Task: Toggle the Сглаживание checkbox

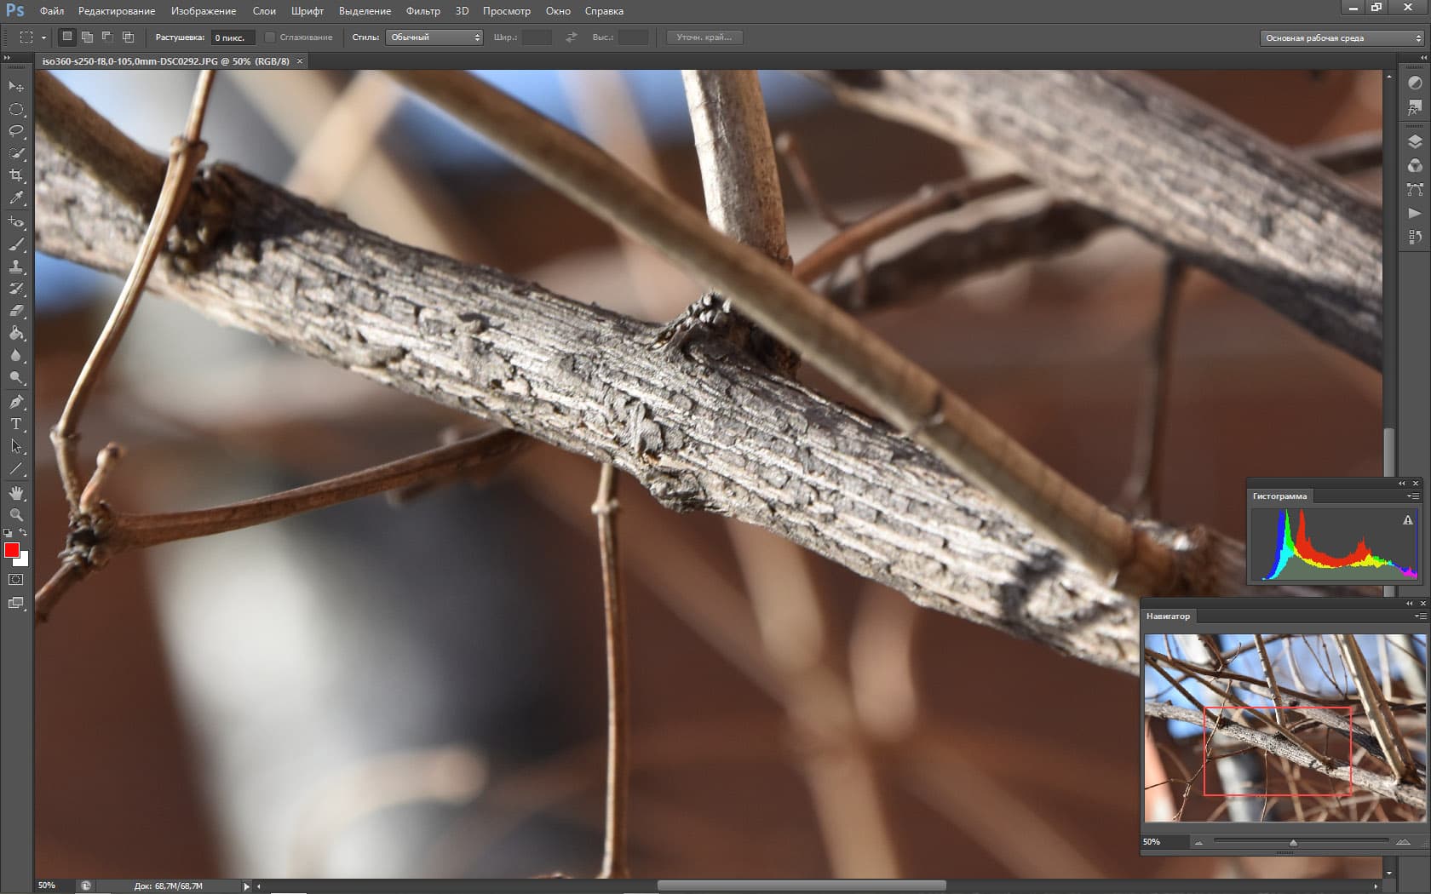Action: click(x=270, y=37)
